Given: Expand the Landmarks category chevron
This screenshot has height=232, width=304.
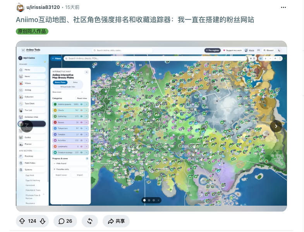Looking at the screenshot, I should click(86, 146).
